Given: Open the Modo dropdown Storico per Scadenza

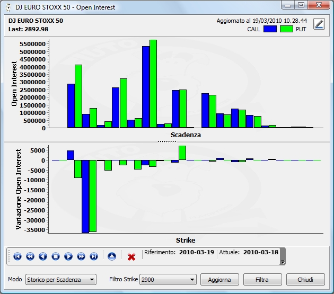Looking at the screenshot, I should (x=61, y=280).
